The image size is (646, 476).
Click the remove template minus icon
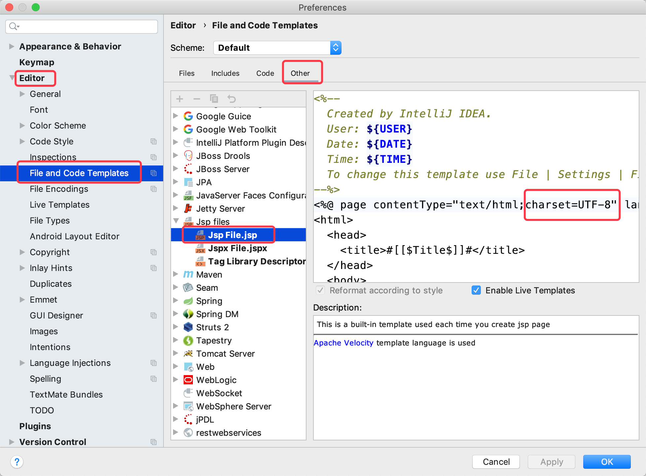pyautogui.click(x=197, y=99)
